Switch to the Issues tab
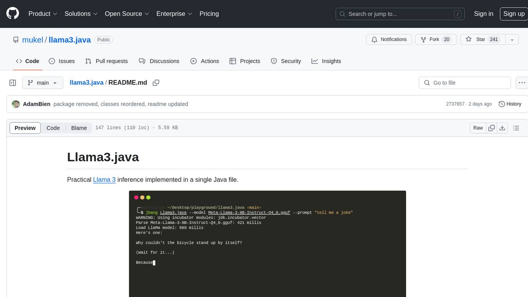The height and width of the screenshot is (297, 528). click(62, 61)
